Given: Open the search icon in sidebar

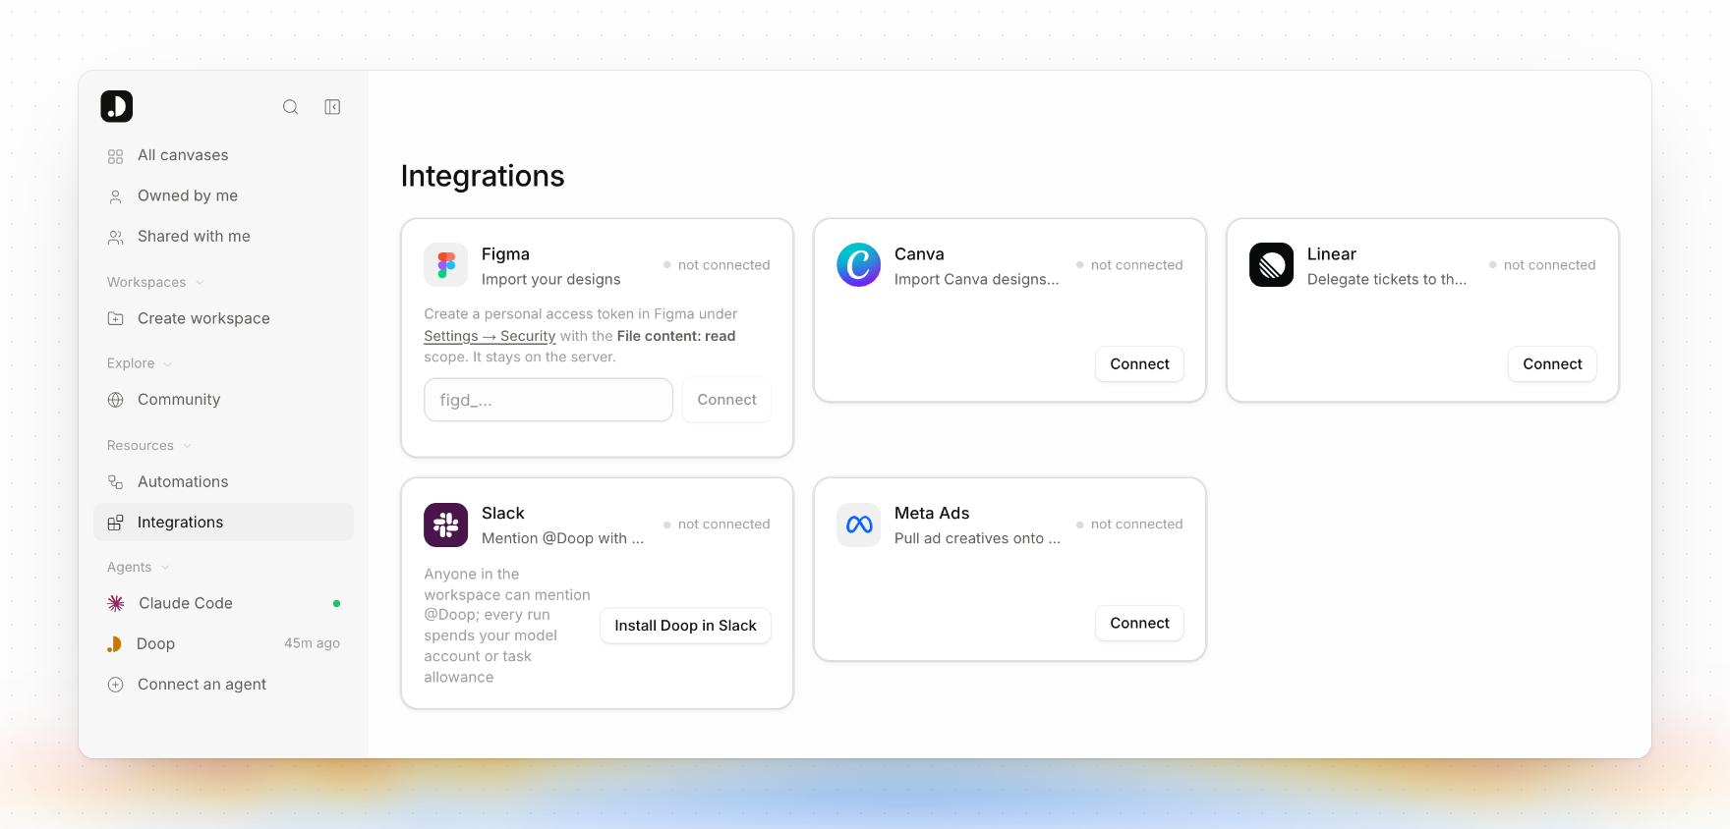Looking at the screenshot, I should click(x=291, y=107).
